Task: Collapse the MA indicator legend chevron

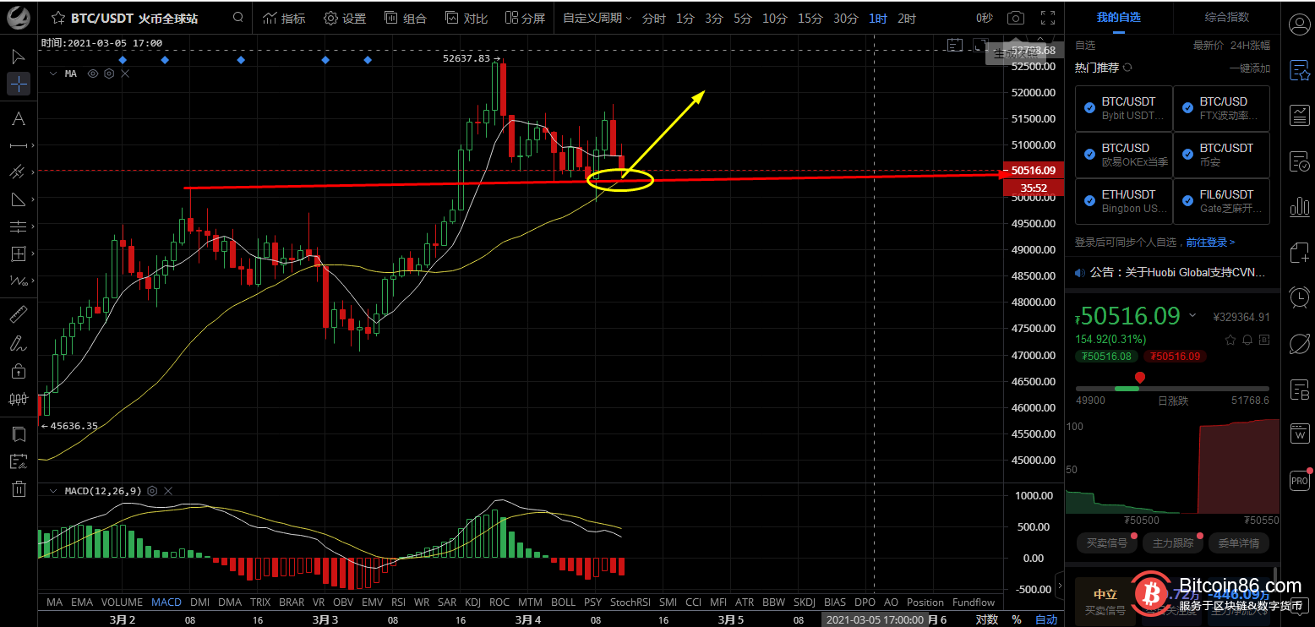Action: [x=53, y=74]
